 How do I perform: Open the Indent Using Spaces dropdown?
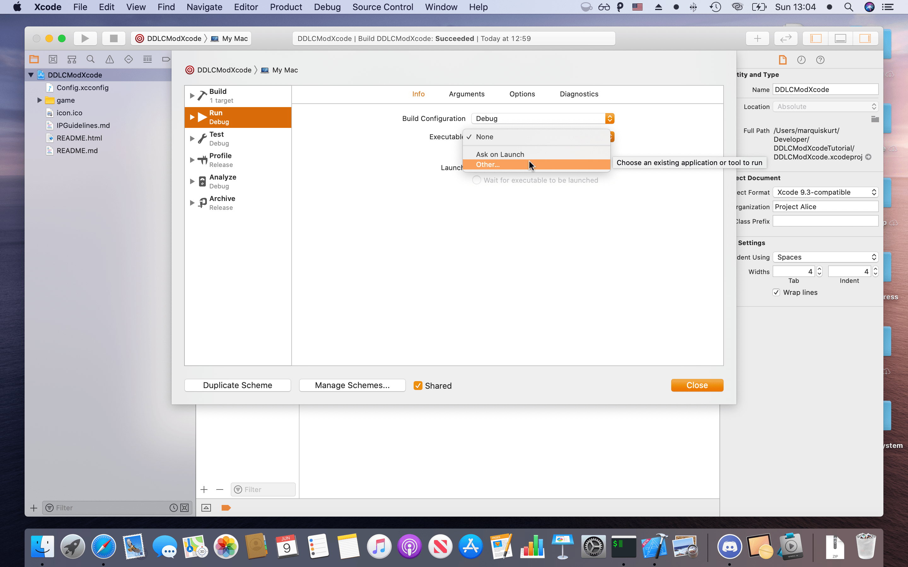[825, 257]
